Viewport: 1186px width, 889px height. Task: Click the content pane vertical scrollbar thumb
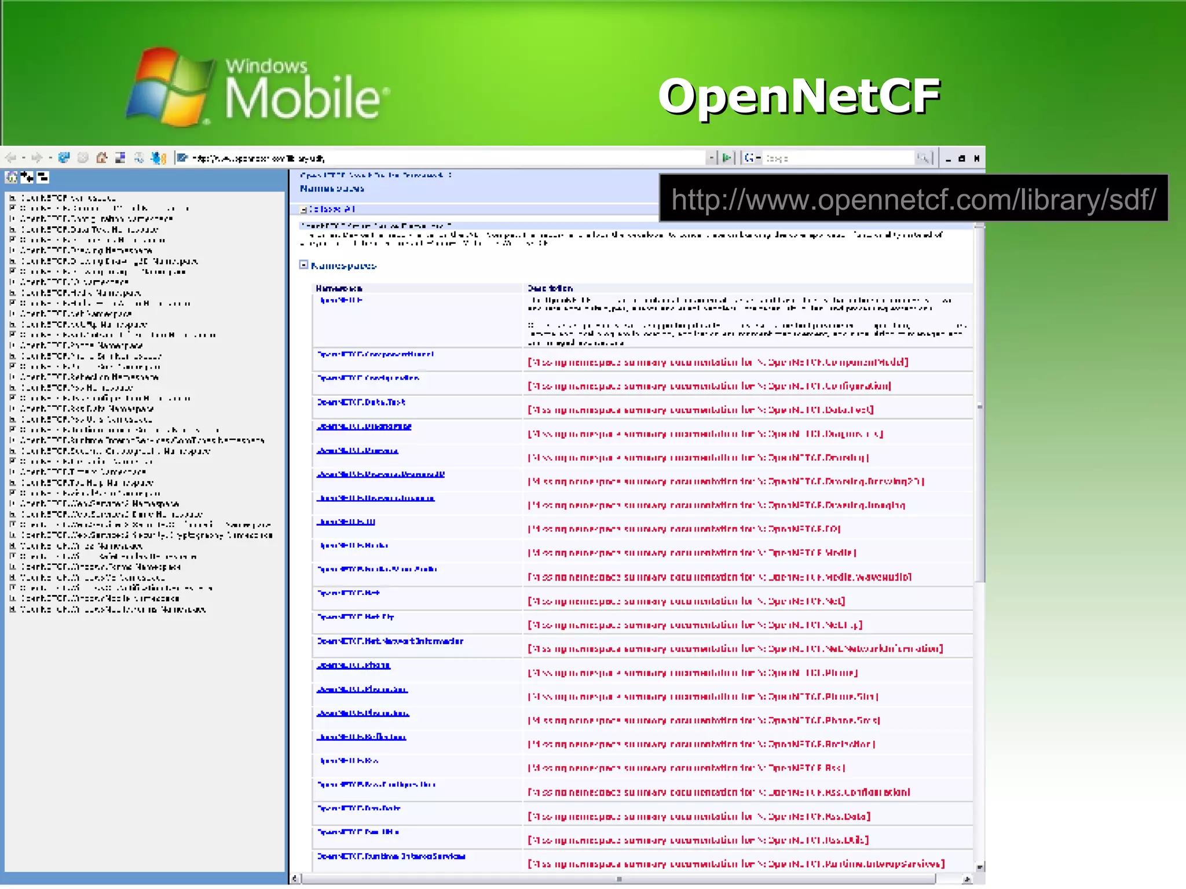[x=980, y=405]
